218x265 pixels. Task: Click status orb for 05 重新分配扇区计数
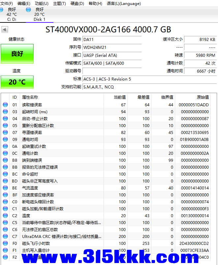[5, 126]
